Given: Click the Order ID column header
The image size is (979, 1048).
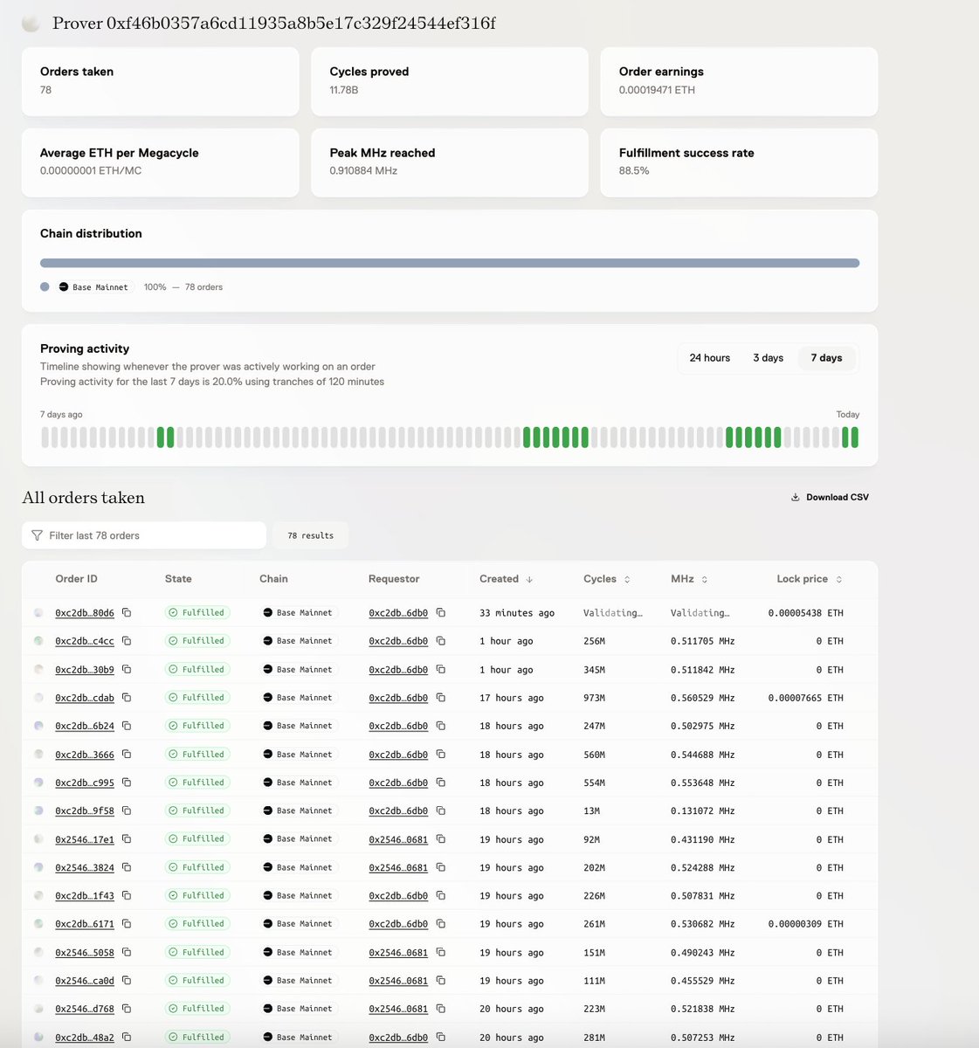Looking at the screenshot, I should [x=76, y=579].
